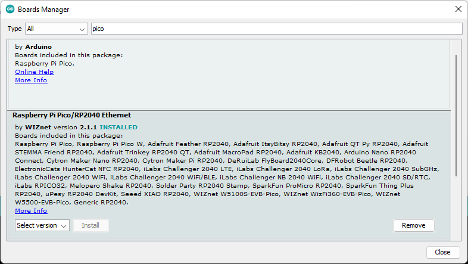This screenshot has width=468, height=264.
Task: Open More Info for the WIZnet package
Action: pos(31,211)
